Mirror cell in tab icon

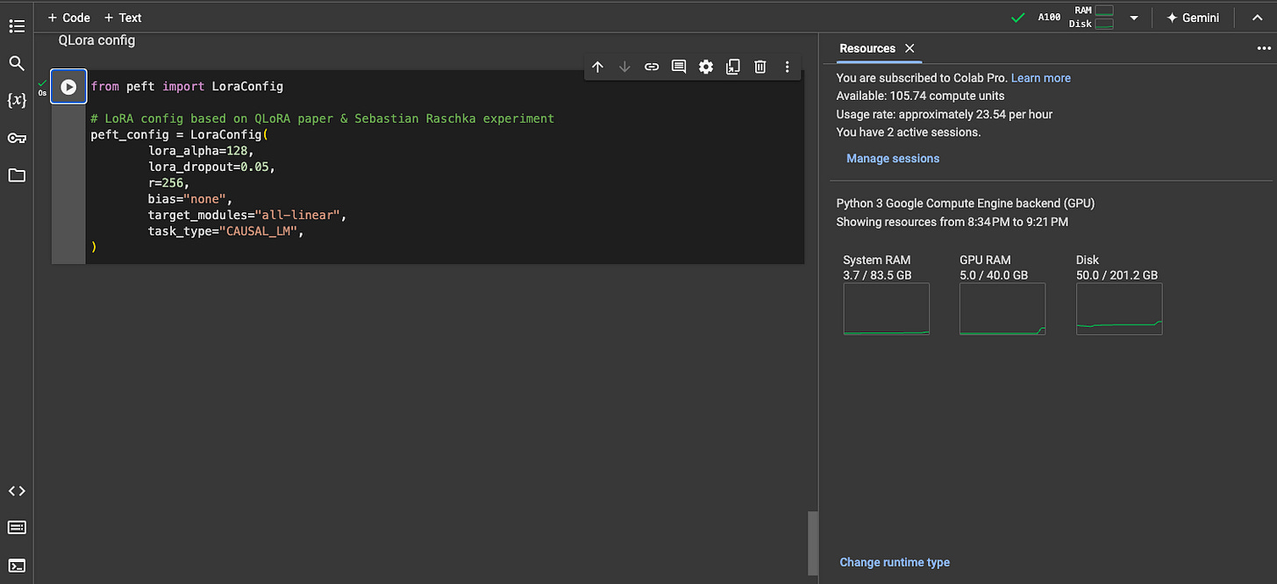(733, 67)
